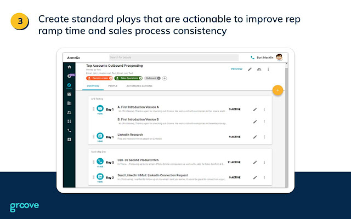The height and width of the screenshot is (219, 351).
Task: Open Call- 30 Second Product Pitch title
Action: (138, 160)
